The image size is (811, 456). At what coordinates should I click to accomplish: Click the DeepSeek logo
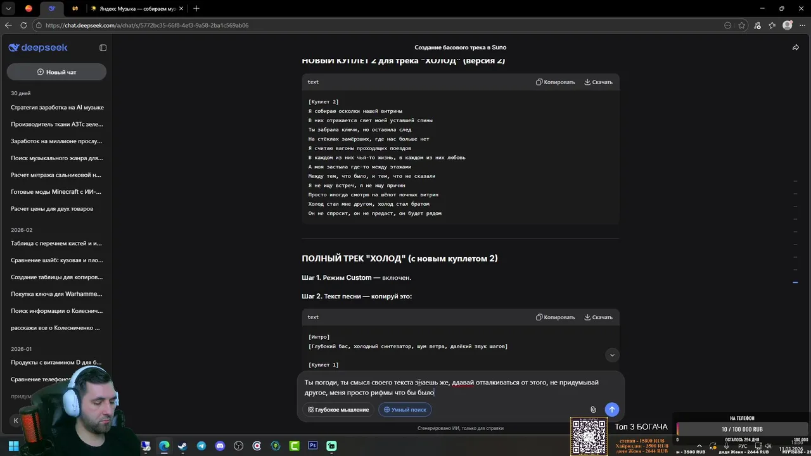(38, 47)
